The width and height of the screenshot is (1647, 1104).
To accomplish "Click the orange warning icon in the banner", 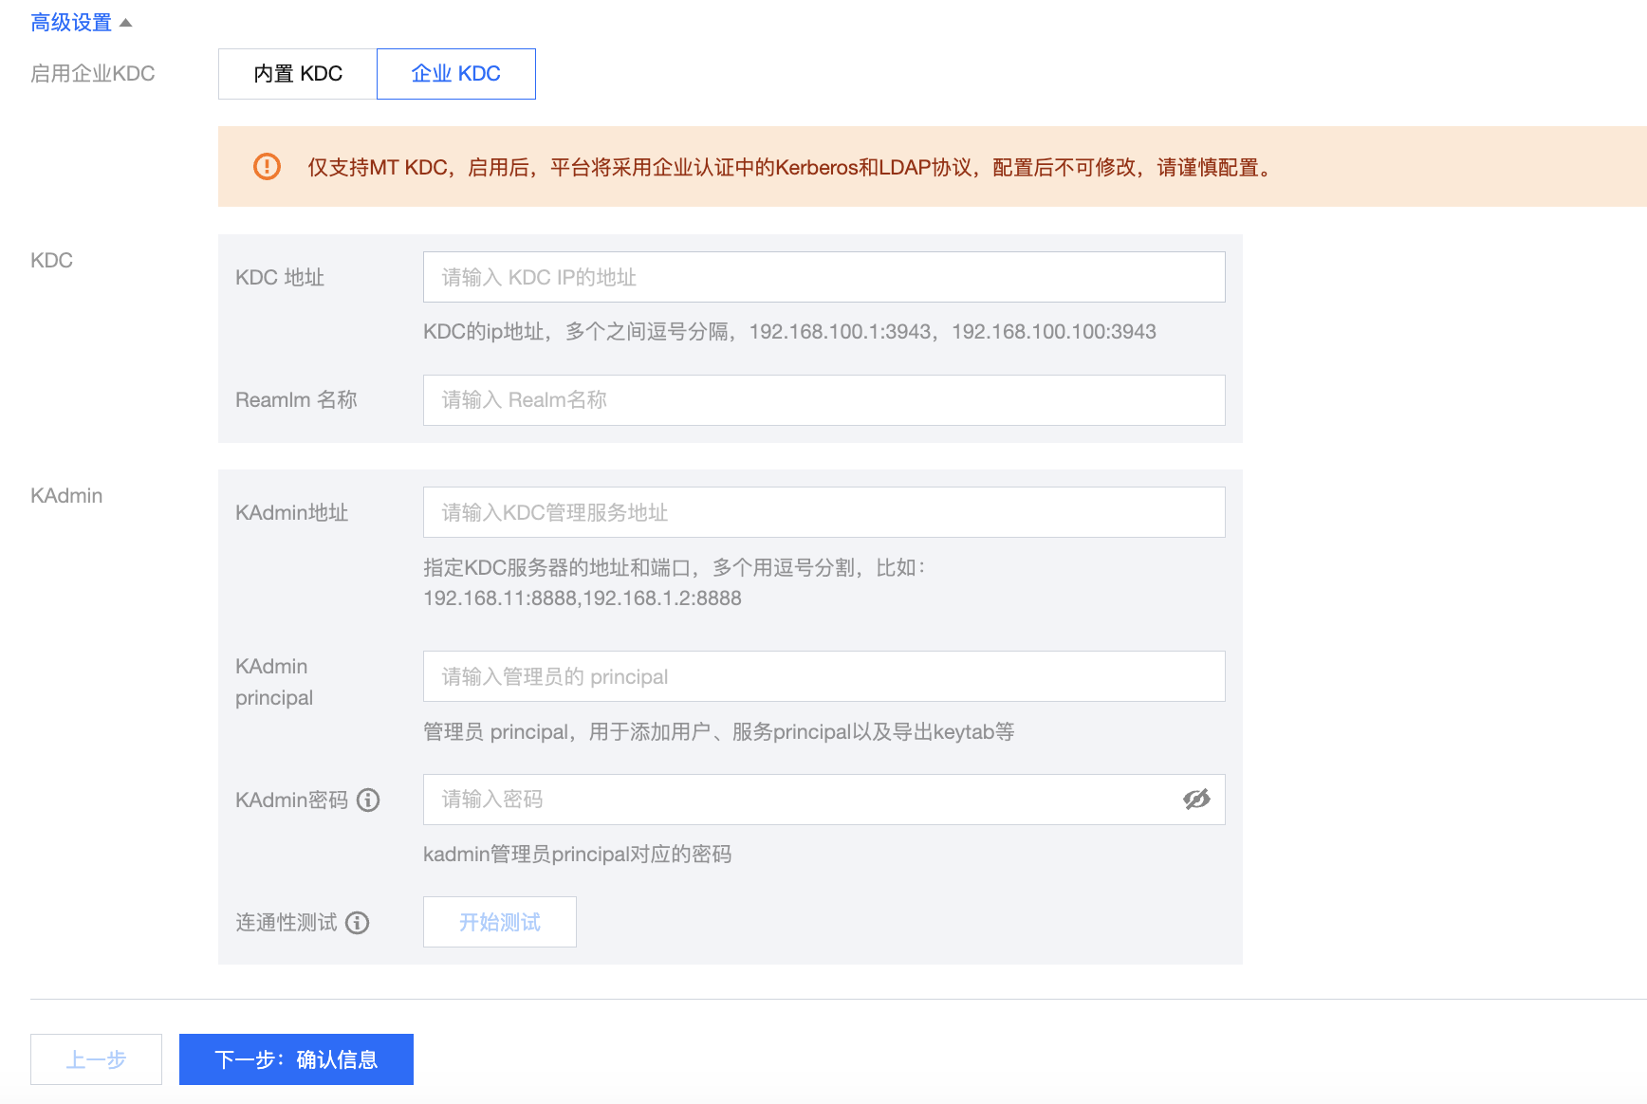I will (x=267, y=167).
